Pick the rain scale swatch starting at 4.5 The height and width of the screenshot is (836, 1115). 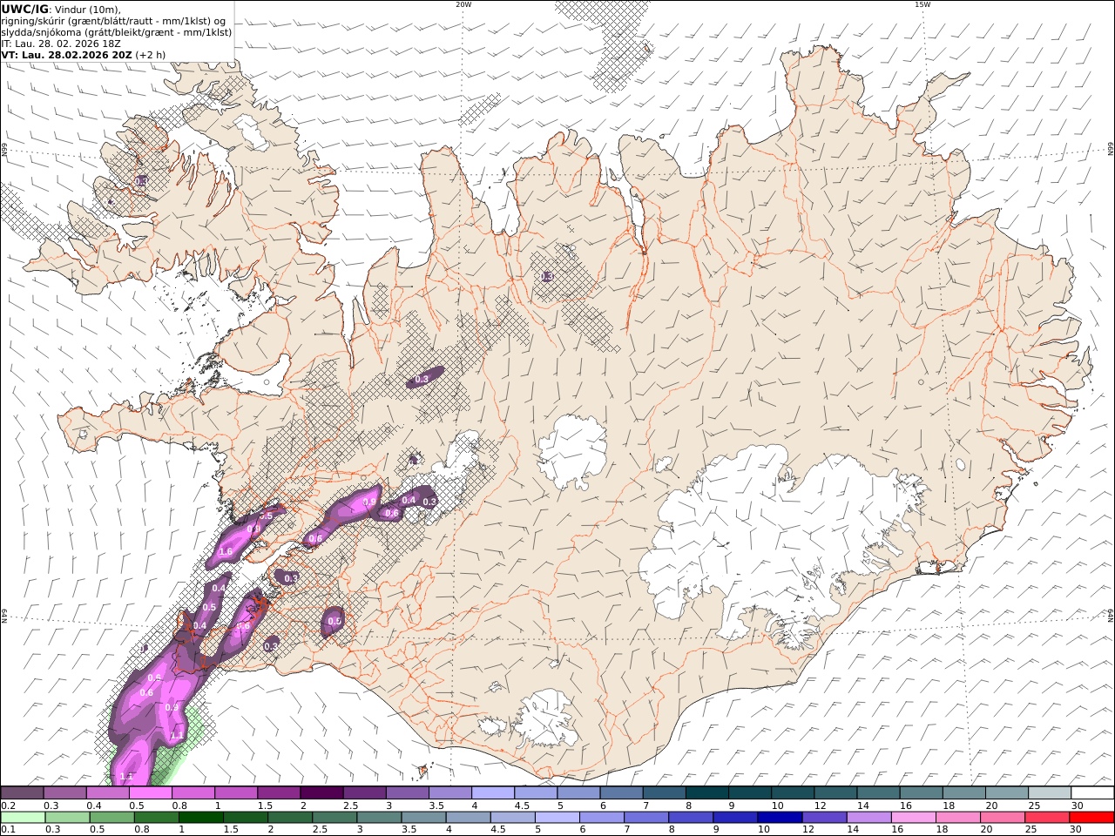[512, 817]
